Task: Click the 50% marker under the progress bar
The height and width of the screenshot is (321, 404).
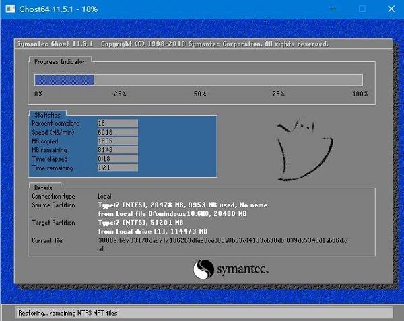Action: 199,94
